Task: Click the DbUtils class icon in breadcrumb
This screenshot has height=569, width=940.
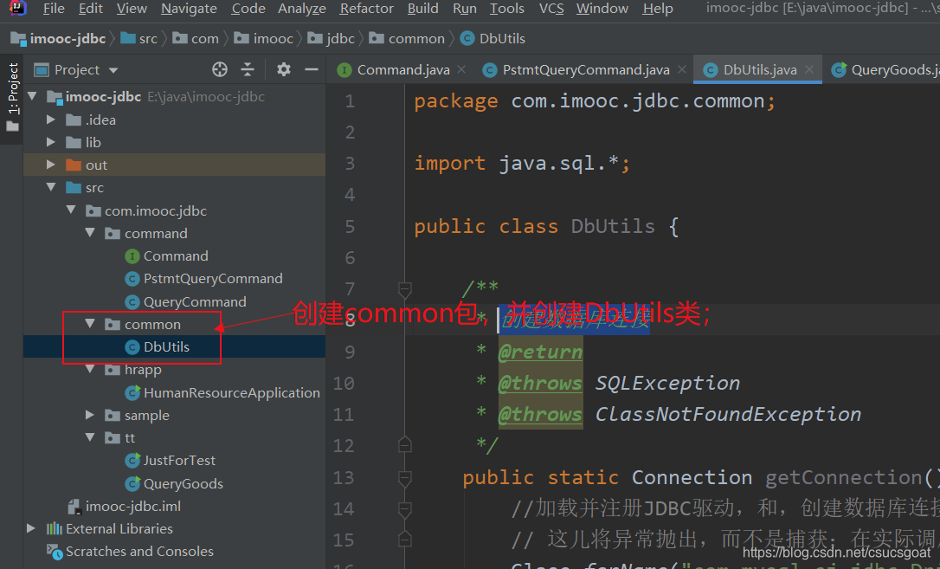Action: point(467,38)
